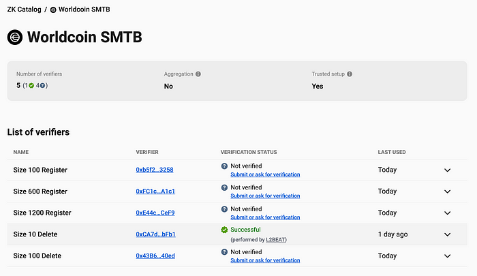
Task: Click the Trusted setup info icon
Action: point(350,74)
